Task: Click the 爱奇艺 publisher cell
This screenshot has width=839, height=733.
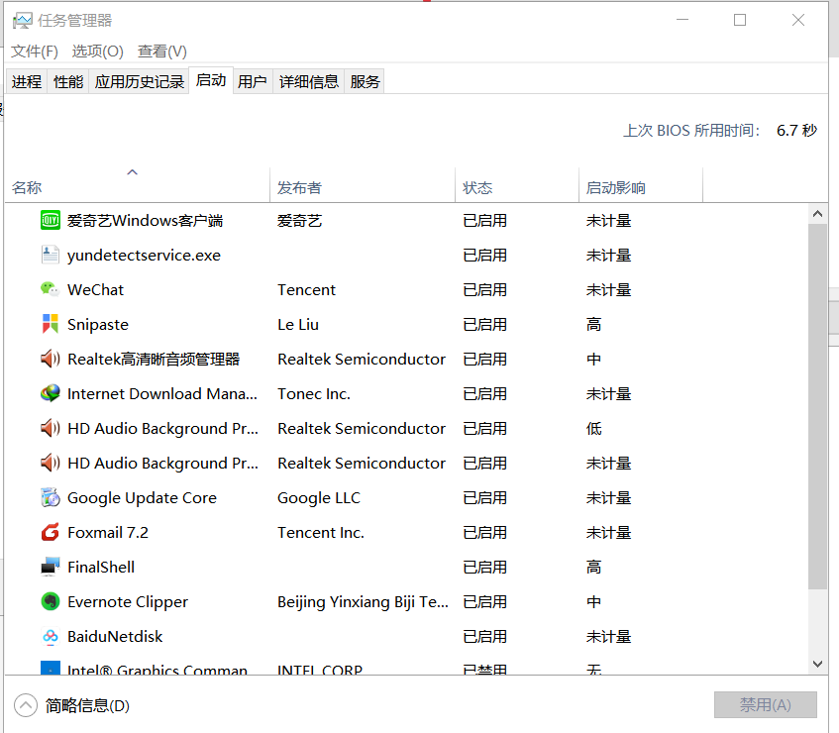Action: click(299, 221)
